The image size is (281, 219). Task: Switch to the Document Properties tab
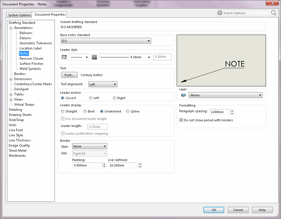pos(50,14)
